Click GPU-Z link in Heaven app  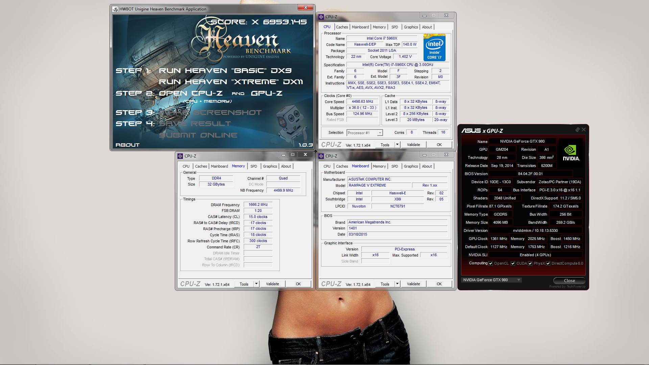pos(267,93)
